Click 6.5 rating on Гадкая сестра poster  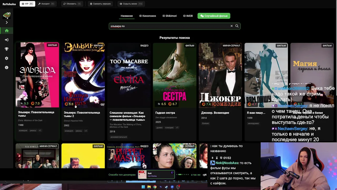click(x=162, y=104)
